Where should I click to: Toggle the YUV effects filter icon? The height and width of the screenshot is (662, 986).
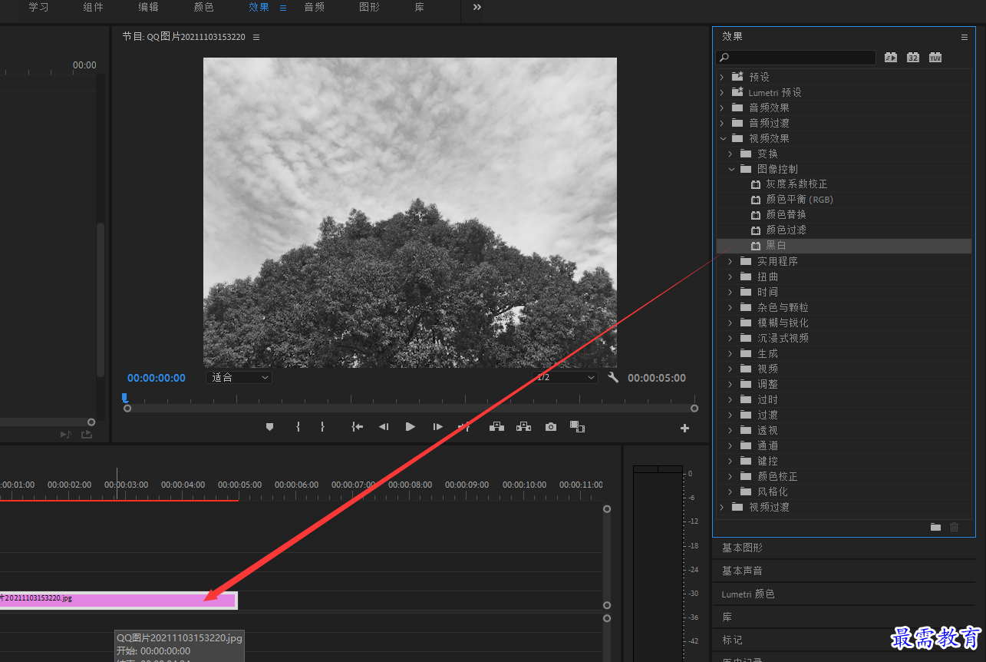pos(935,58)
